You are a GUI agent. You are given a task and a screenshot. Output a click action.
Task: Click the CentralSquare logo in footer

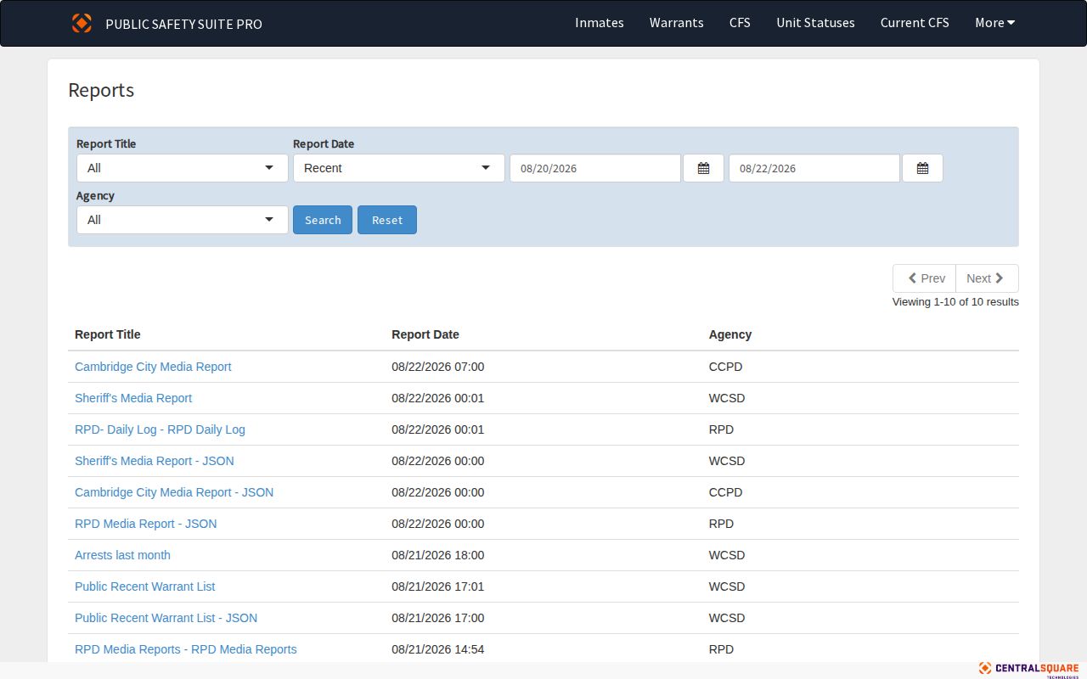pos(1028,669)
